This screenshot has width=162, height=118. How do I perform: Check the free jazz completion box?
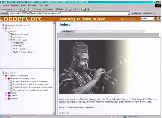[26, 49]
